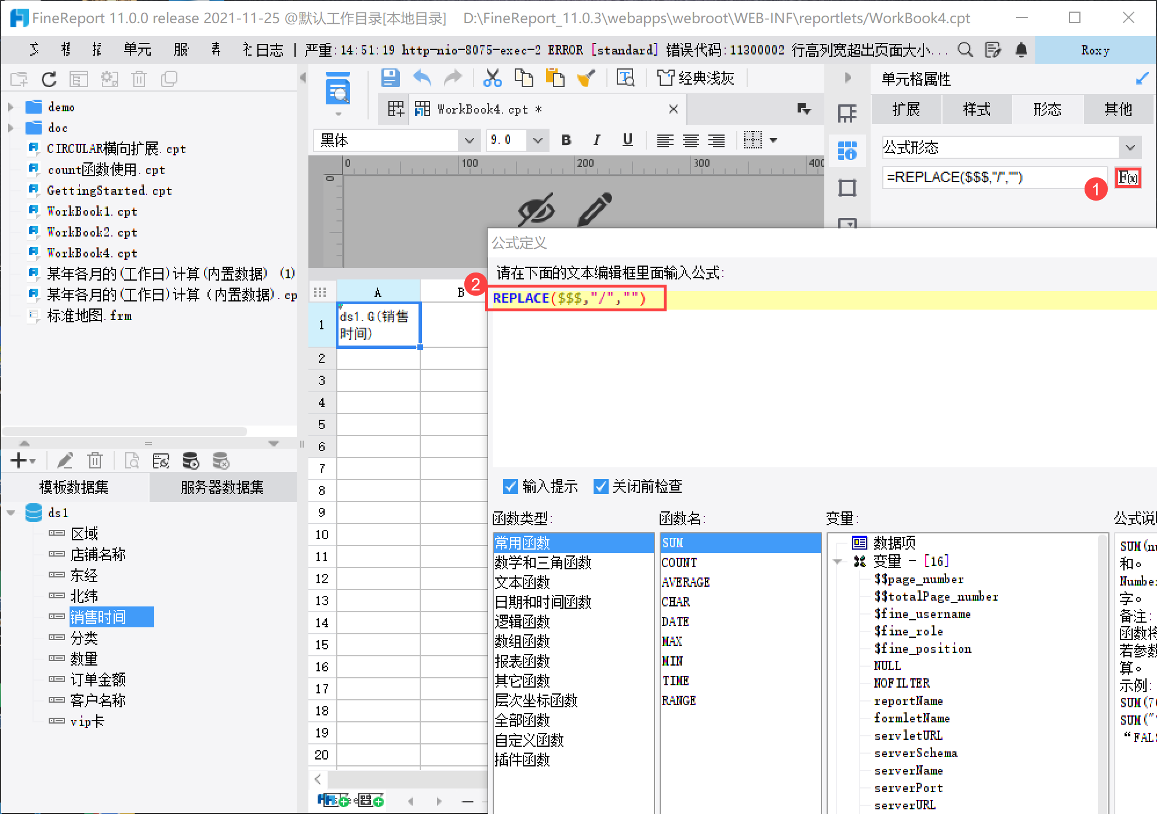Uncheck the 输入提示 checkbox
Viewport: 1157px width, 814px height.
pos(511,486)
